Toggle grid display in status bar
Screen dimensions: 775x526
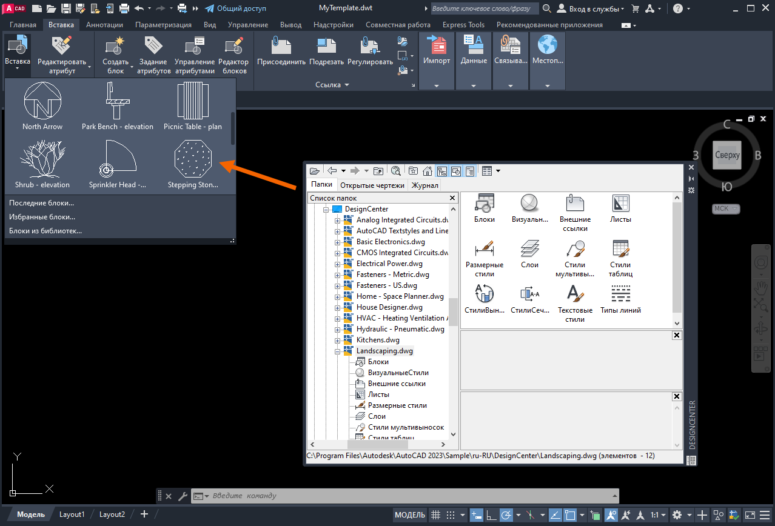click(x=435, y=515)
